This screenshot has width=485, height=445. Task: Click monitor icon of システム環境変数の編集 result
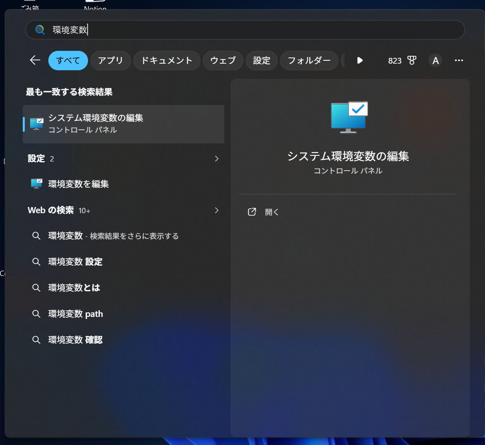36,124
